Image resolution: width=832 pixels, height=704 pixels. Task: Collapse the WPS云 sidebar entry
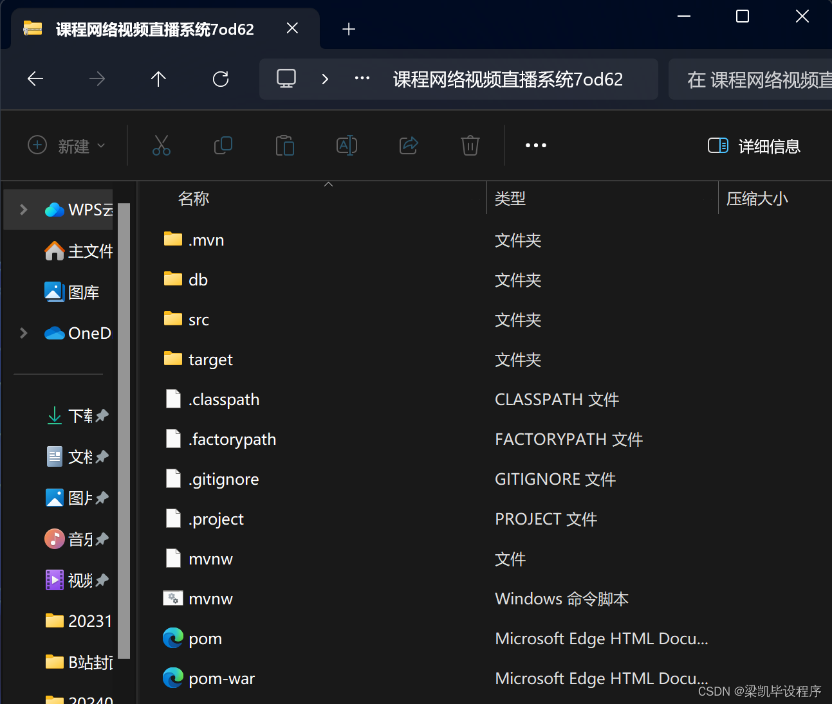(x=23, y=209)
